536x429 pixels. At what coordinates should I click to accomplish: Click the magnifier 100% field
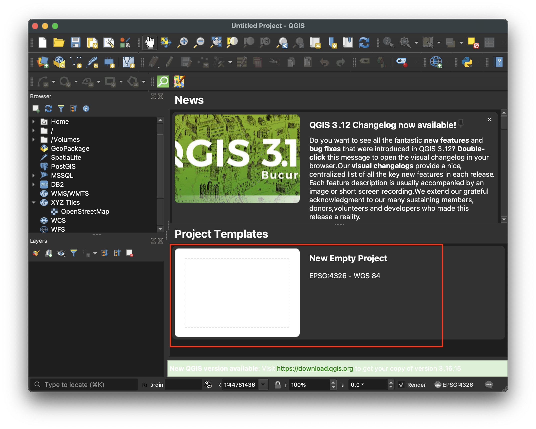pyautogui.click(x=310, y=385)
